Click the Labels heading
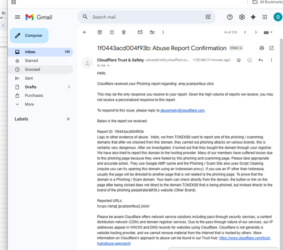The height and width of the screenshot is (250, 283). click(22, 119)
